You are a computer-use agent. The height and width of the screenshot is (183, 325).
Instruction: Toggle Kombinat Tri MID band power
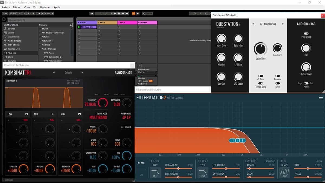[x=53, y=114]
